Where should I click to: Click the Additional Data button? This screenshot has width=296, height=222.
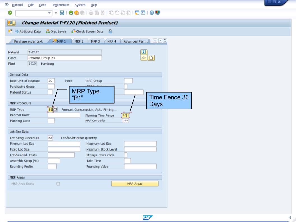pos(28,32)
